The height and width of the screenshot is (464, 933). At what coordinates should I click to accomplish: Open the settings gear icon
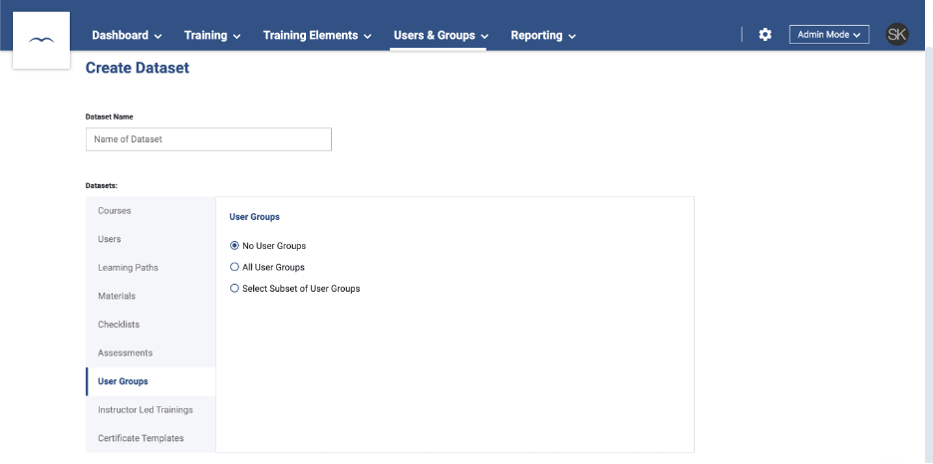[x=765, y=35]
